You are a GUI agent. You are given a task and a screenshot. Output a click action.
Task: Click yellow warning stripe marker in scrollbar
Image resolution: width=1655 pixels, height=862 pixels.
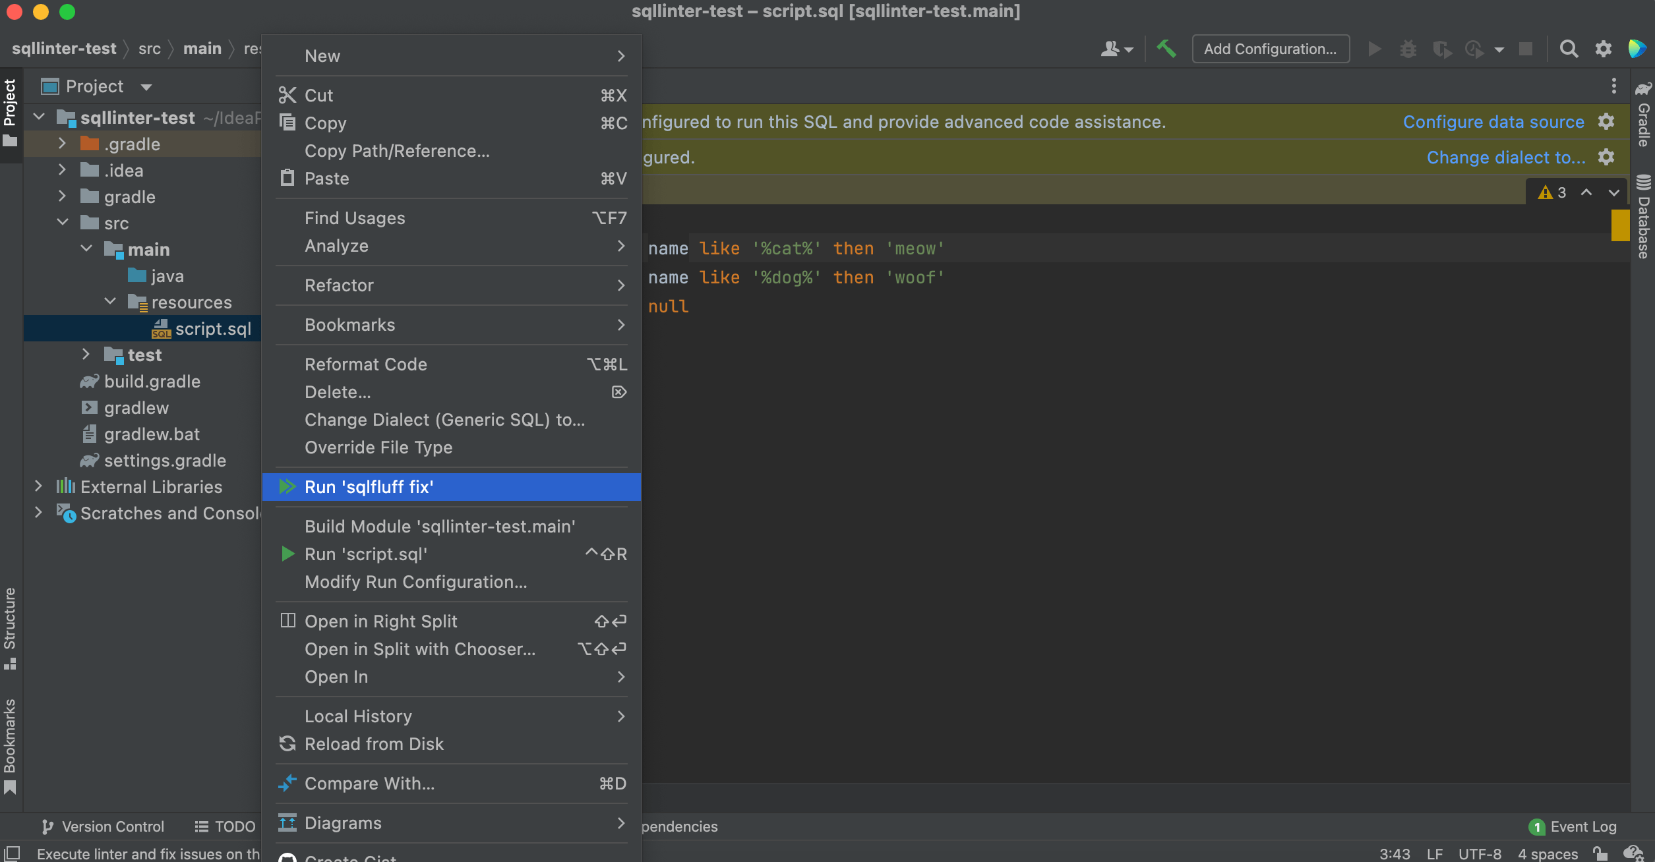(x=1619, y=225)
